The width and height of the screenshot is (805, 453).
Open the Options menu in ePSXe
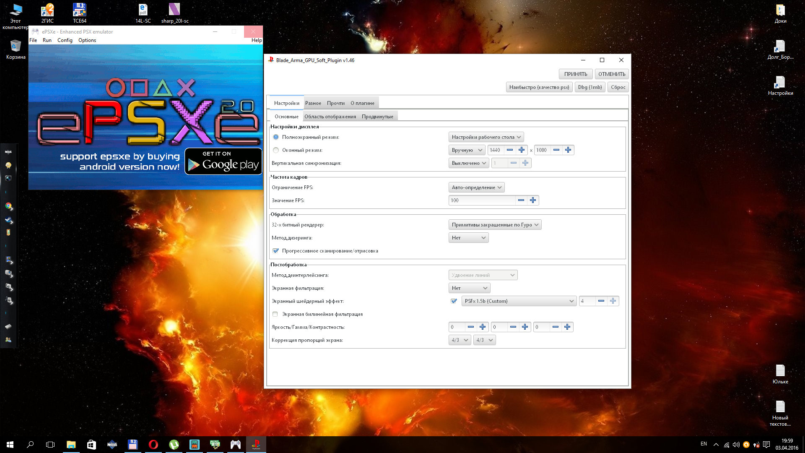pyautogui.click(x=87, y=40)
